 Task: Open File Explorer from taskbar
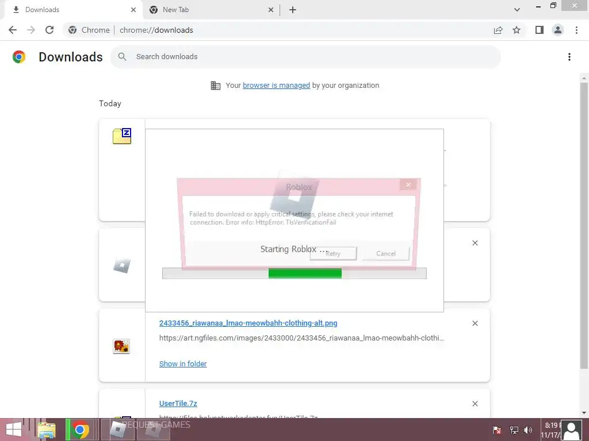pyautogui.click(x=47, y=430)
